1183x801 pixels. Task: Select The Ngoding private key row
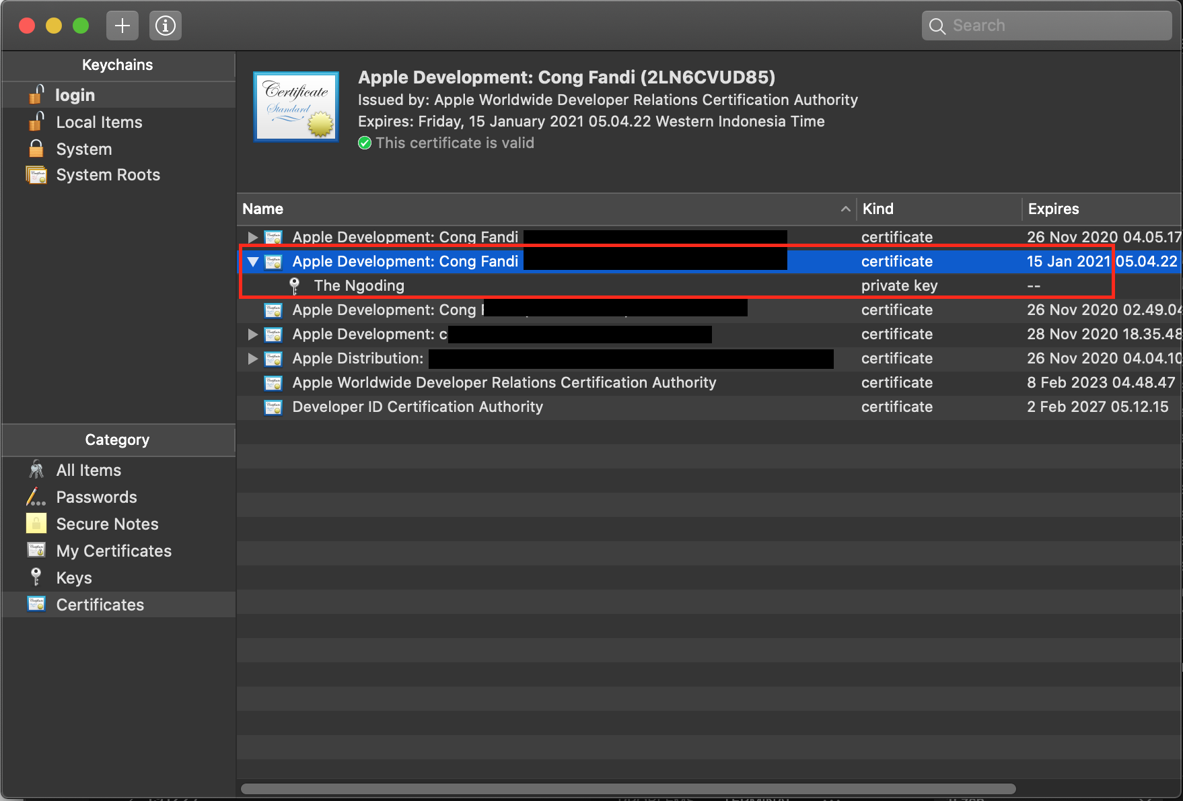pos(359,286)
